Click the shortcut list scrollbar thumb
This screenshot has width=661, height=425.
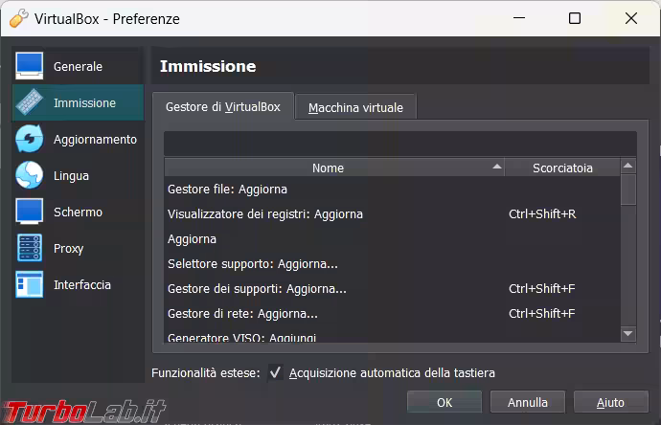(x=628, y=190)
